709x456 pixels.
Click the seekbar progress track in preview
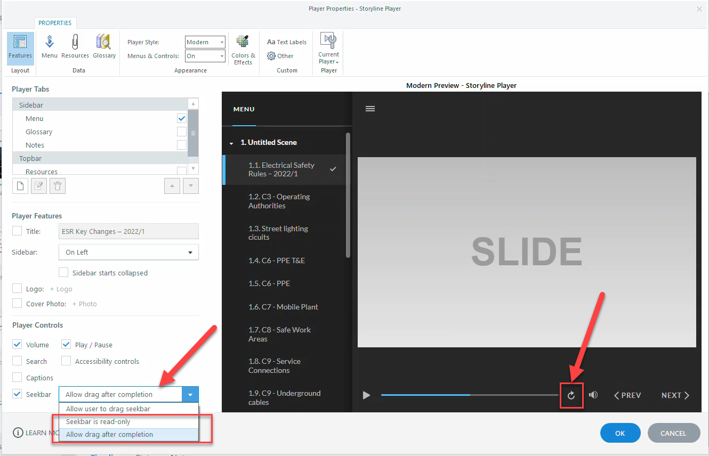470,395
